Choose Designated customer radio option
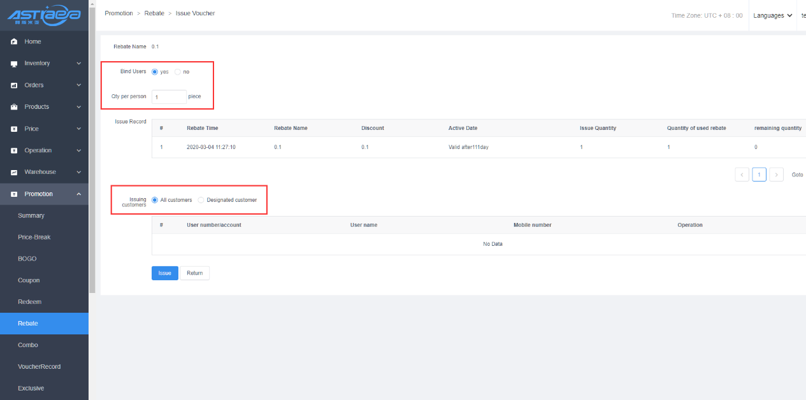Image resolution: width=806 pixels, height=400 pixels. point(201,200)
